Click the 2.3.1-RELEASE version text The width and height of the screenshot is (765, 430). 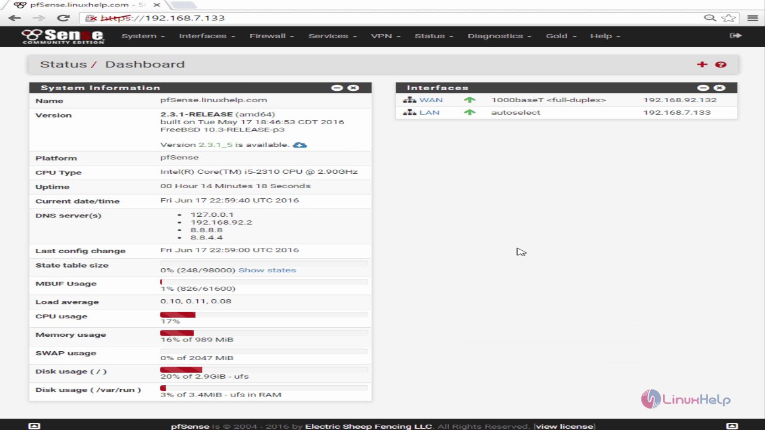click(x=197, y=114)
